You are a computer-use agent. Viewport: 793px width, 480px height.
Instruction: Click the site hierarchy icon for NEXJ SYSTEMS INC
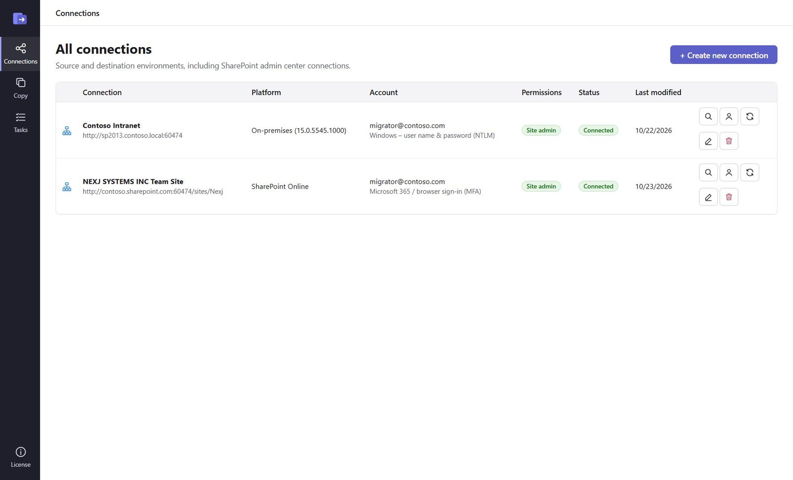click(x=67, y=187)
